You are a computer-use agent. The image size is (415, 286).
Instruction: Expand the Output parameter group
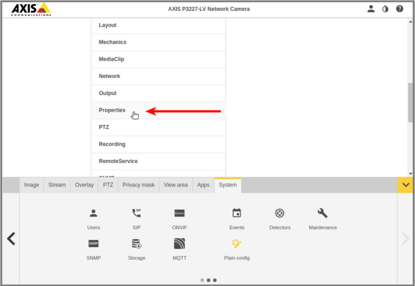[158, 93]
